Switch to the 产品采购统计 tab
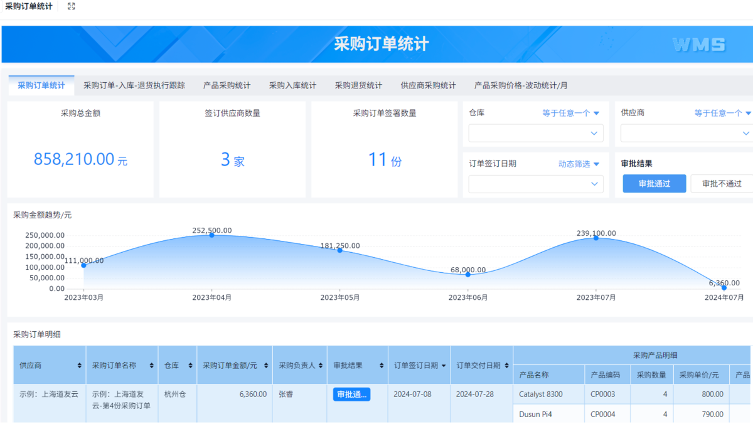Screen dimensions: 753x424 pyautogui.click(x=227, y=85)
